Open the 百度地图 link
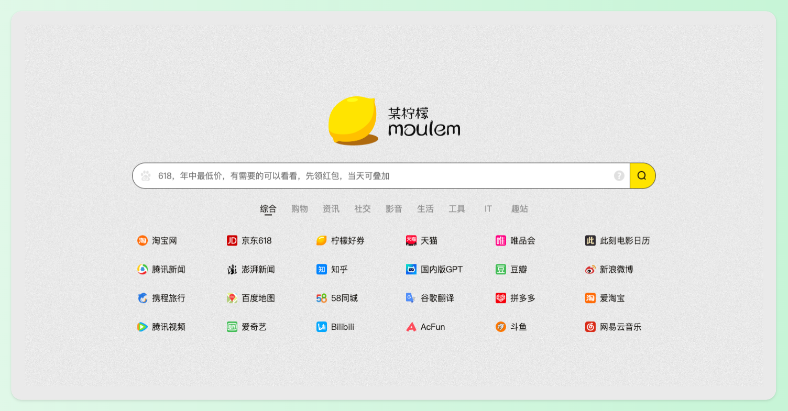The height and width of the screenshot is (411, 788). point(258,298)
